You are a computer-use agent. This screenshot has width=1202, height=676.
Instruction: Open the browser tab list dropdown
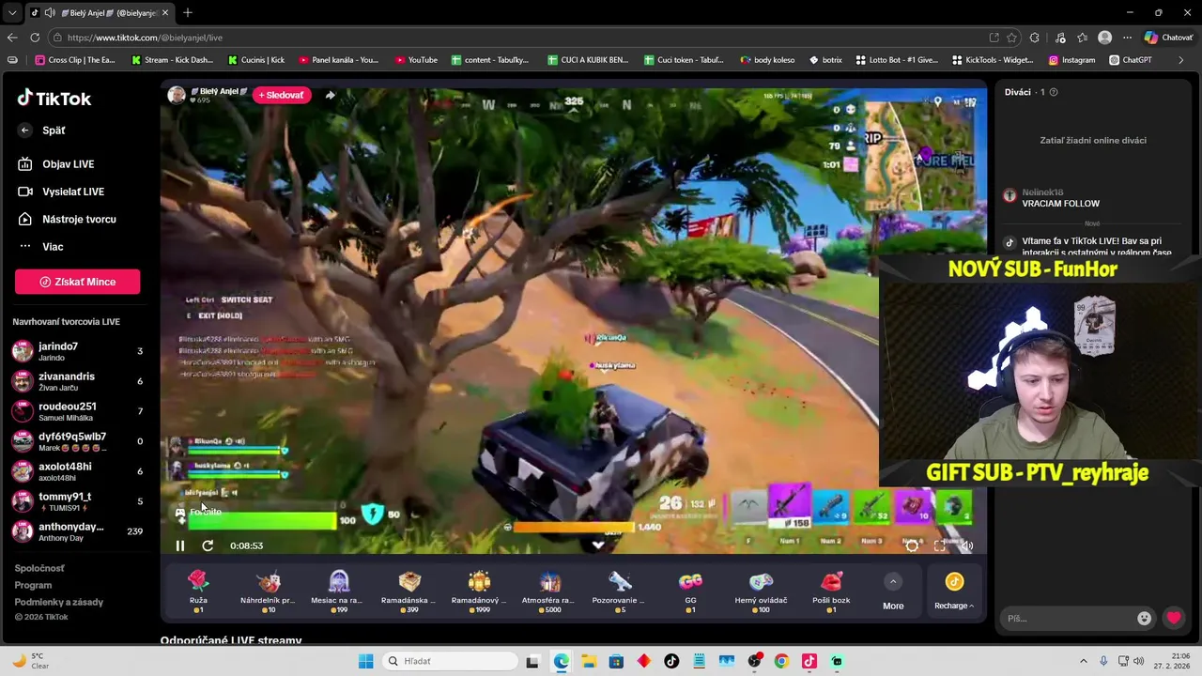click(12, 12)
